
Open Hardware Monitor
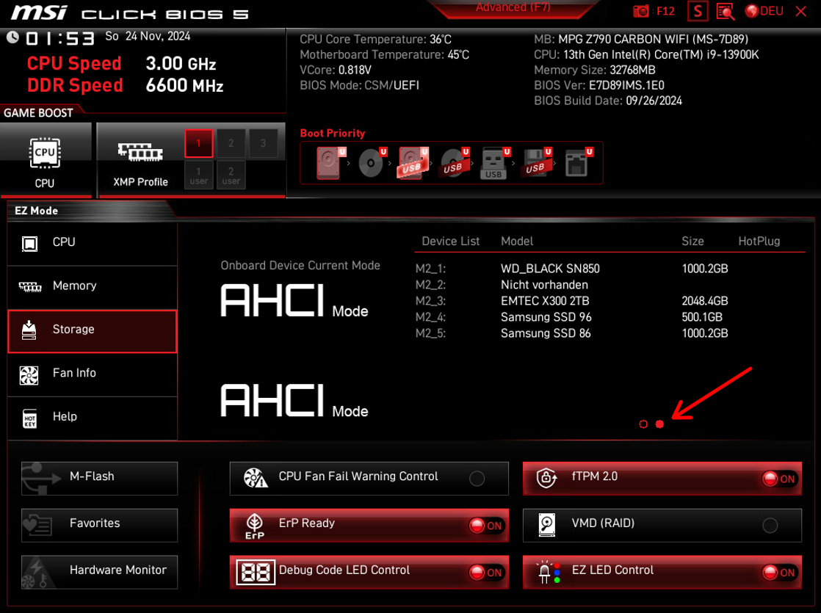point(99,572)
